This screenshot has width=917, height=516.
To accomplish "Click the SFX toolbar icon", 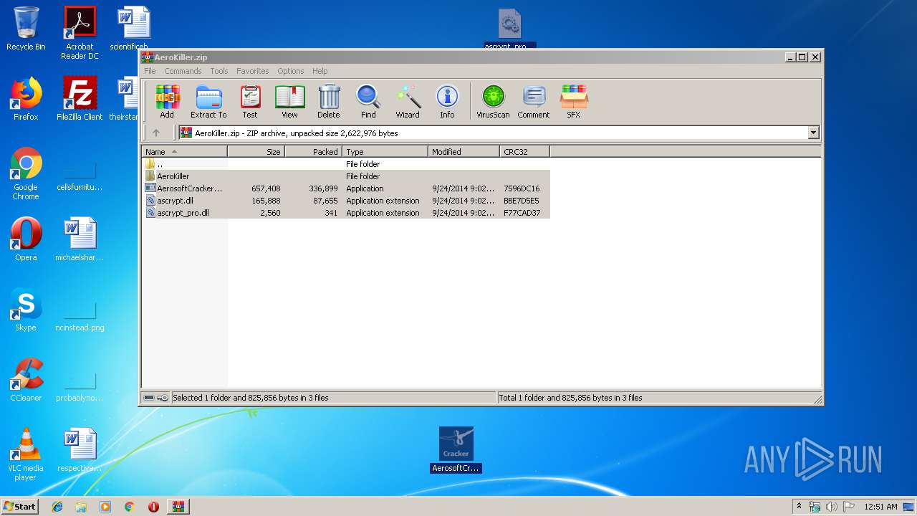I will (x=574, y=101).
